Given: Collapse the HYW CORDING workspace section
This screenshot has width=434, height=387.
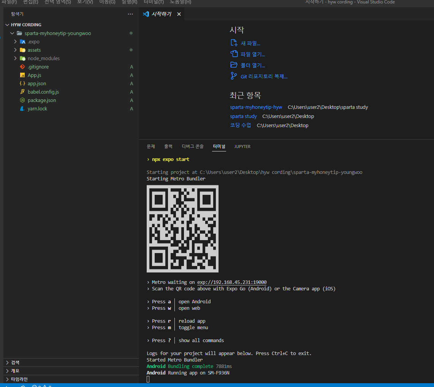Looking at the screenshot, I should point(7,25).
